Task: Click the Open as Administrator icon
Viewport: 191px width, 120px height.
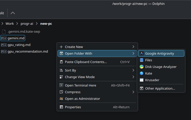Action: (x=61, y=99)
